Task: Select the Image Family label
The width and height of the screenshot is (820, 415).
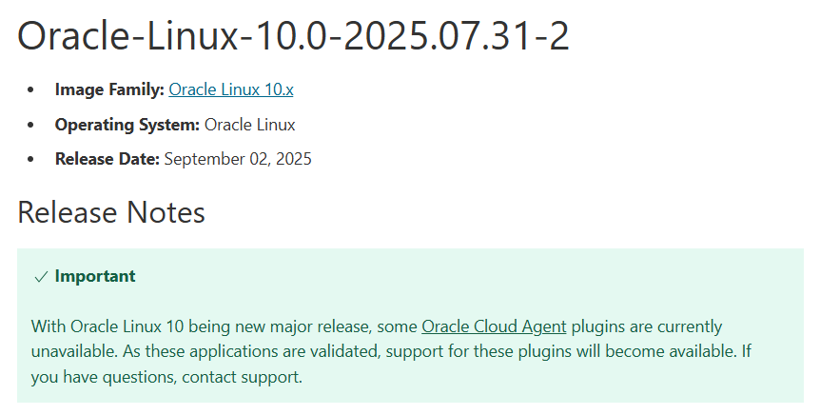Action: [x=109, y=89]
